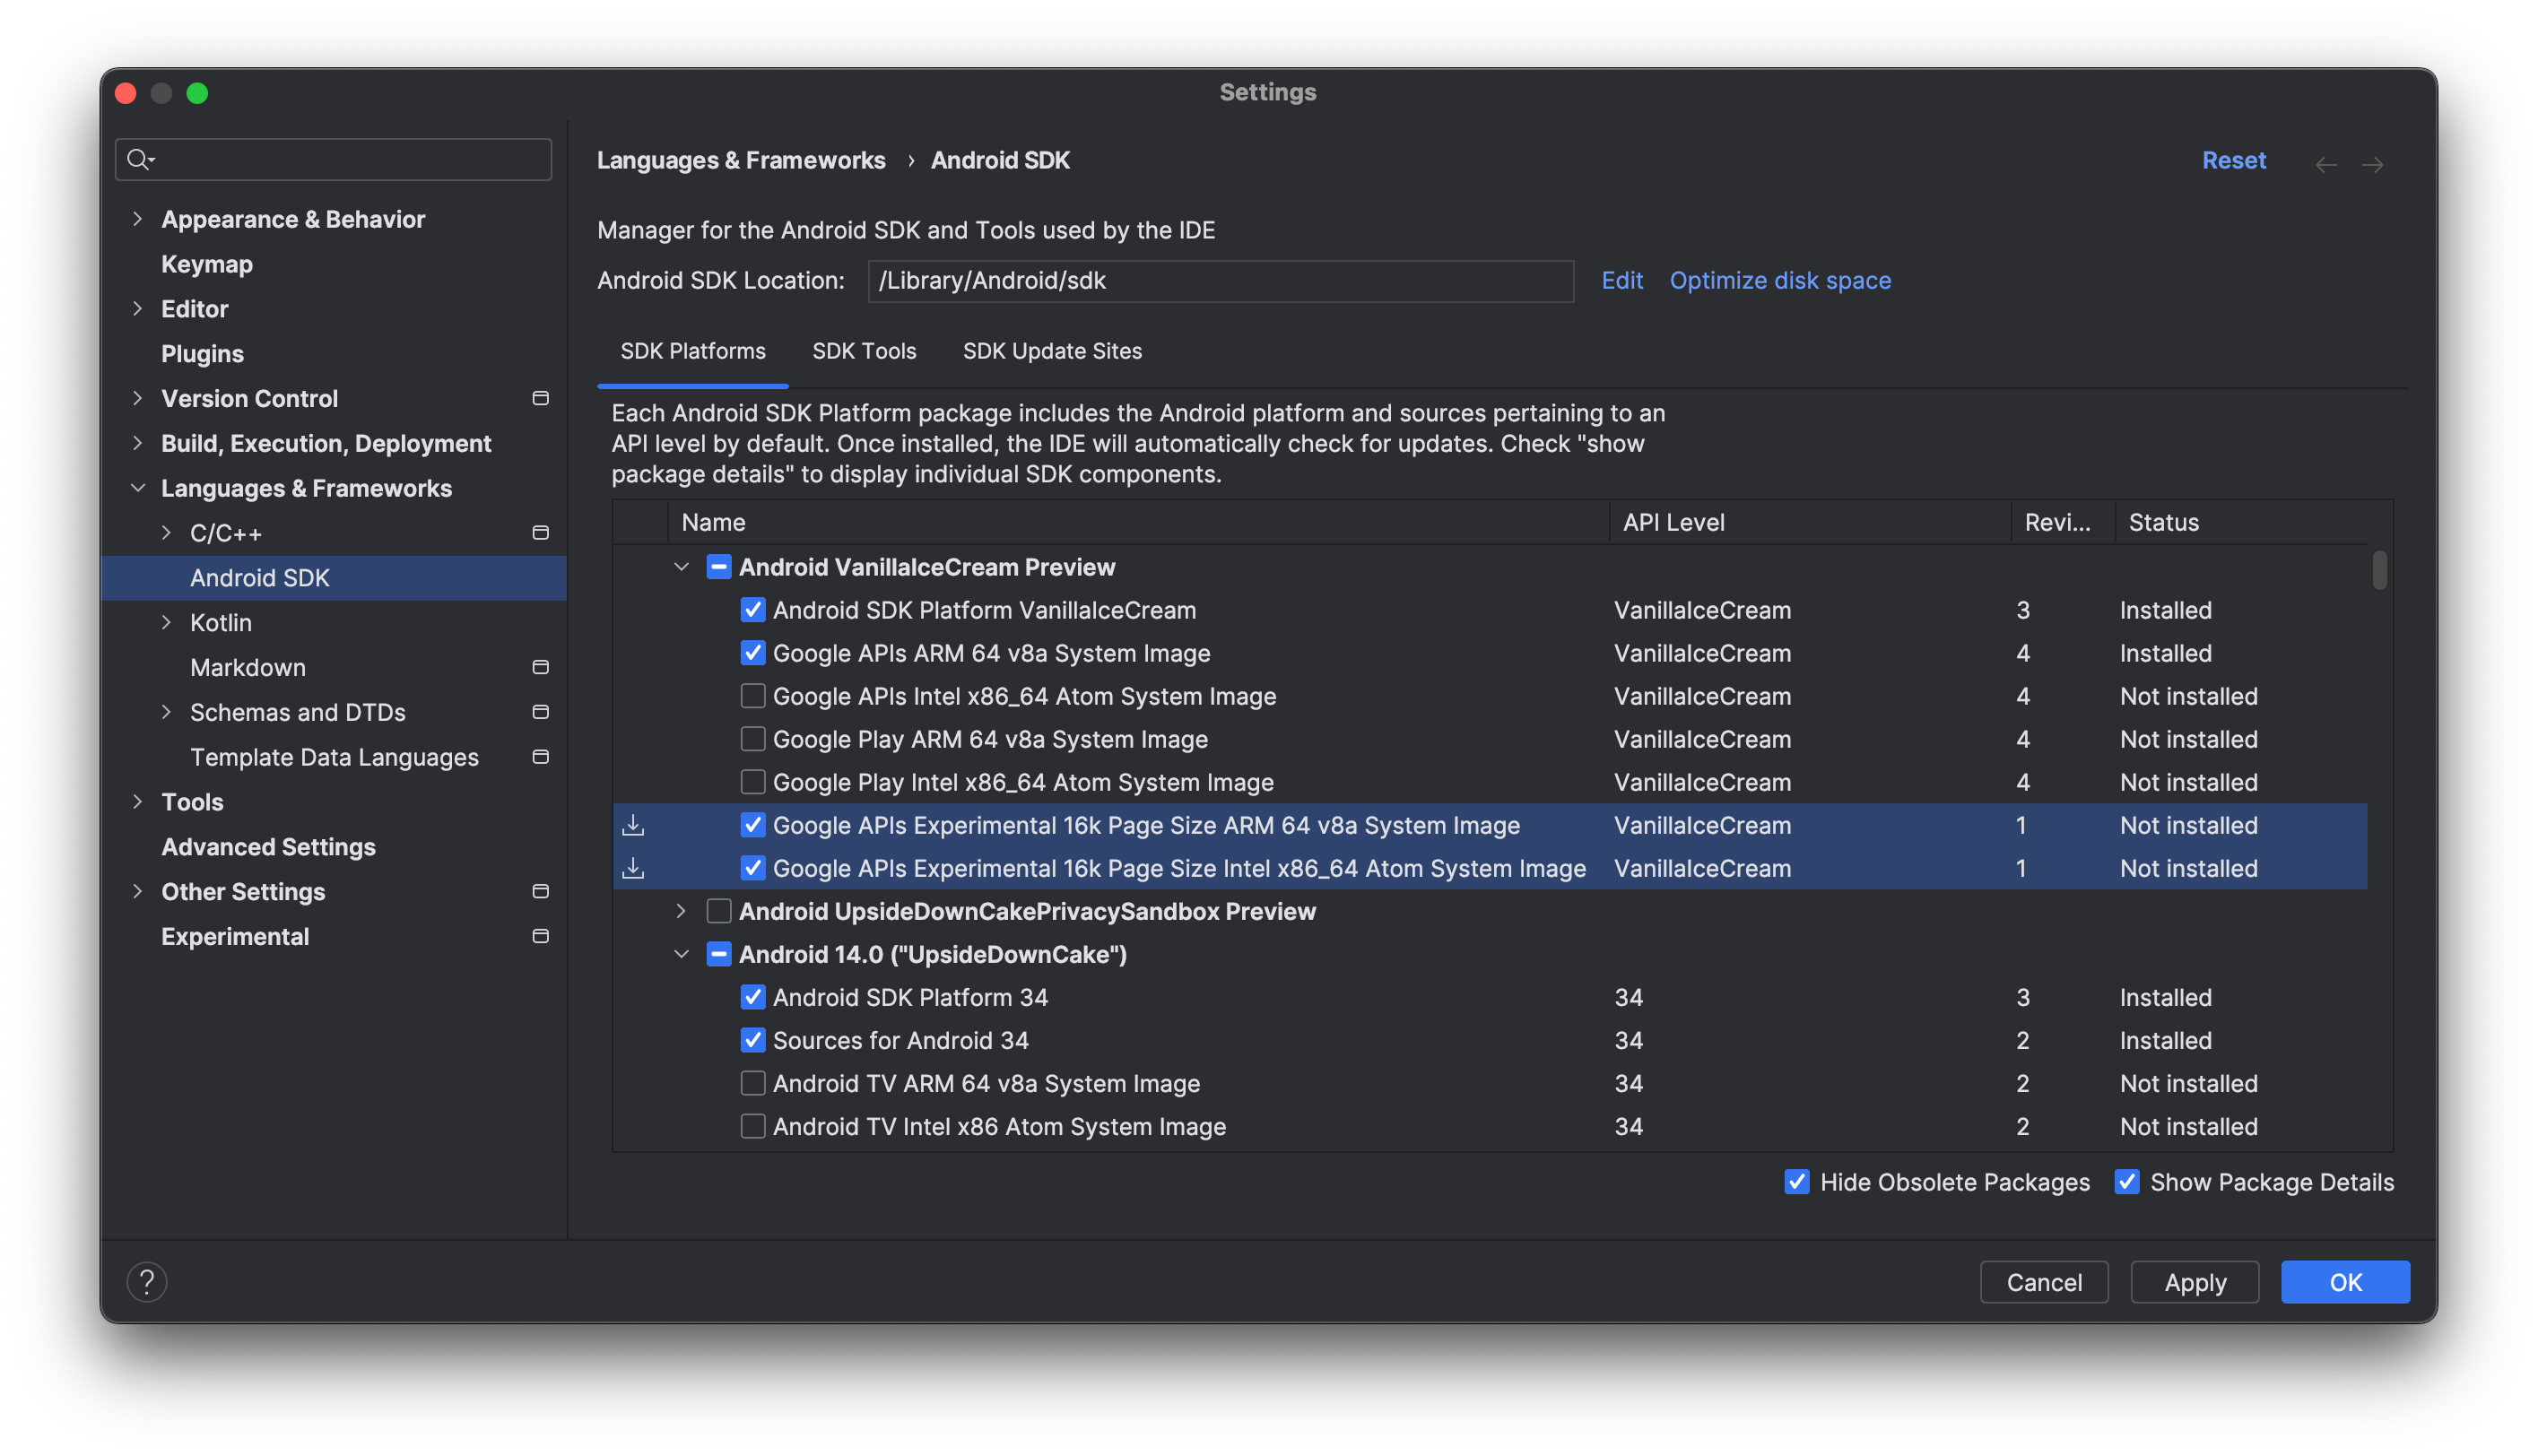Click the Reset button
2538x1456 pixels.
click(2233, 159)
